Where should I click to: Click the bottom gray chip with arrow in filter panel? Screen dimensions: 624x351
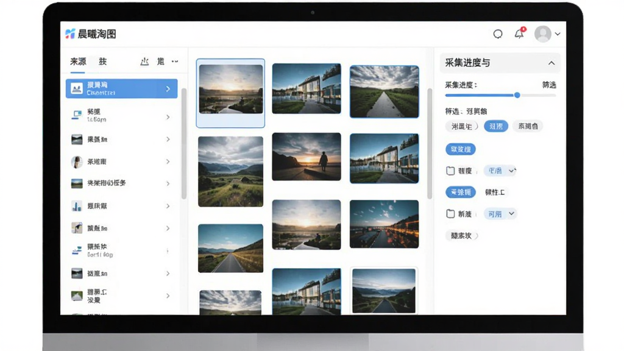point(462,236)
